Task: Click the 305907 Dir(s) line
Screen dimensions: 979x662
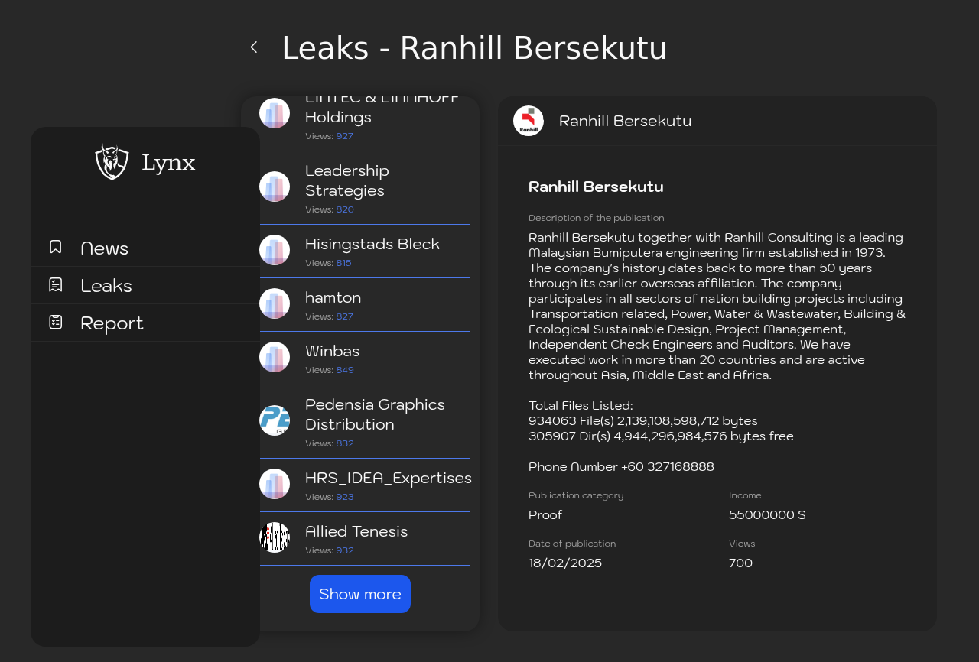Action: [x=661, y=436]
